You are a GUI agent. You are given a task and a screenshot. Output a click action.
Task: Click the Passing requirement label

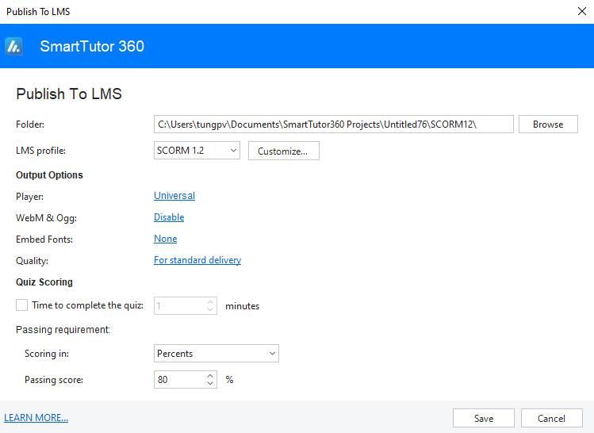pyautogui.click(x=63, y=330)
